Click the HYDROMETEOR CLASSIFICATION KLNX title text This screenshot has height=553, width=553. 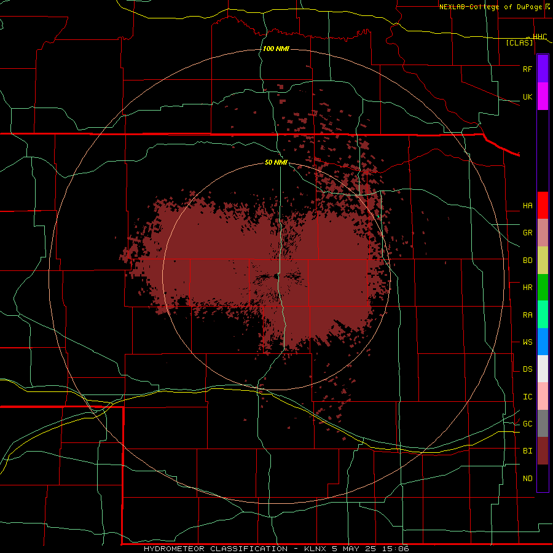276,549
